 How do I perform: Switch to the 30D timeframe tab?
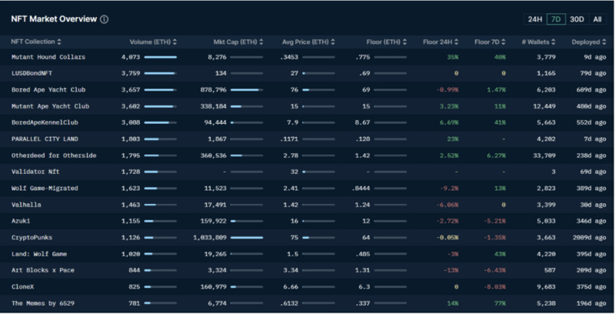tap(577, 19)
